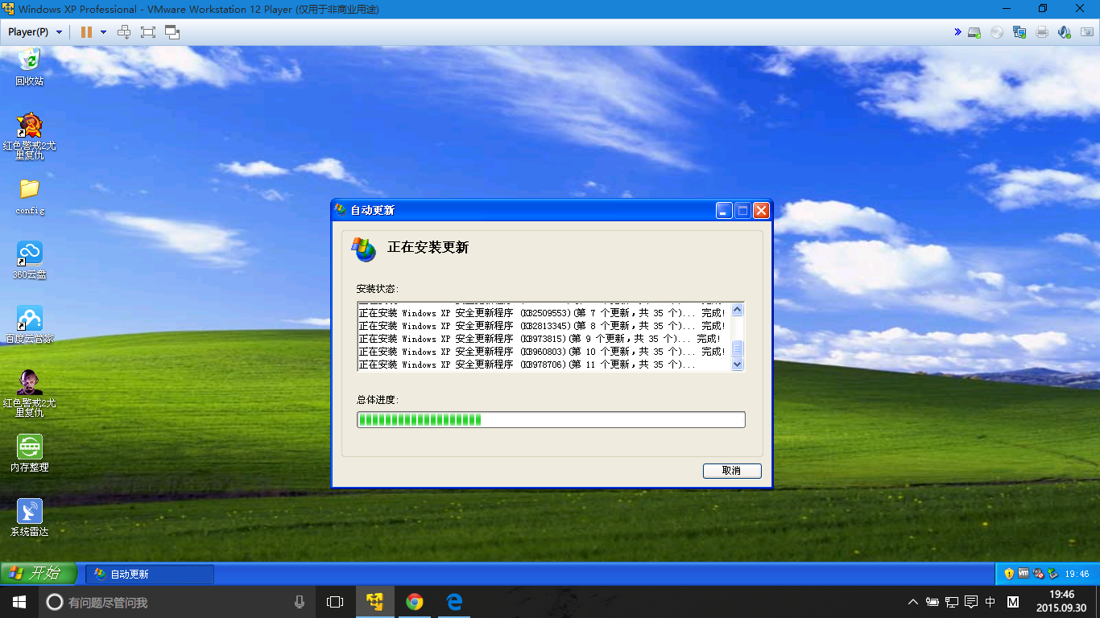Select the KB978706 update line in status list
The image size is (1100, 618).
point(527,365)
